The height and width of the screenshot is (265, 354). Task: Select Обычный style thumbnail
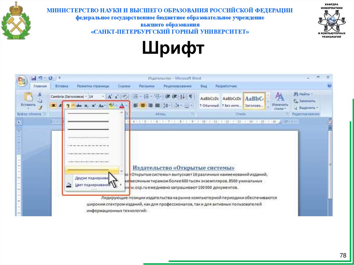[209, 102]
